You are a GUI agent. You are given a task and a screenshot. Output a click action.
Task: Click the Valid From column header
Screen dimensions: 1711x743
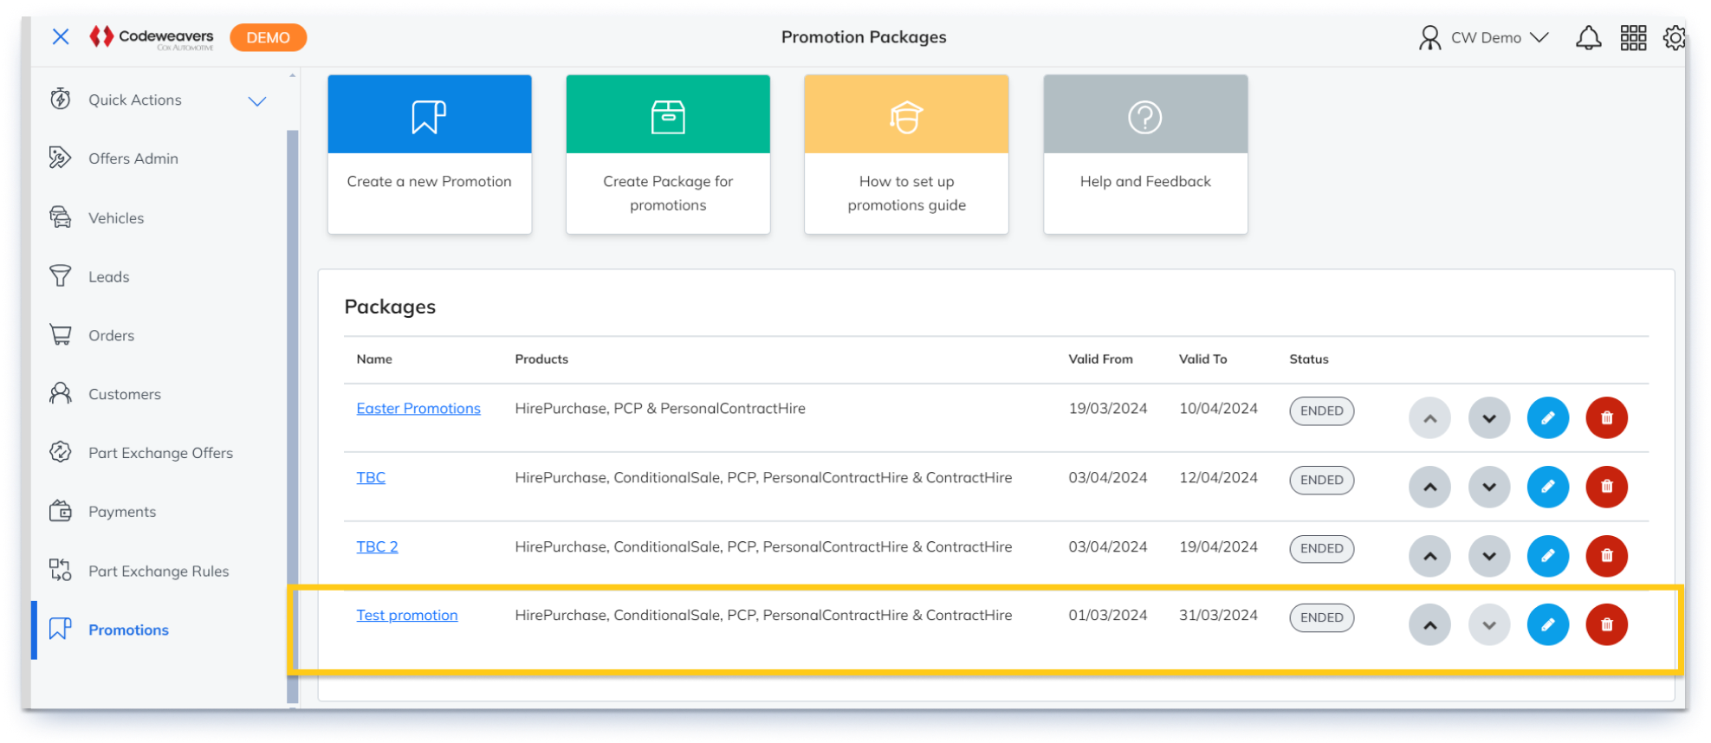point(1100,359)
